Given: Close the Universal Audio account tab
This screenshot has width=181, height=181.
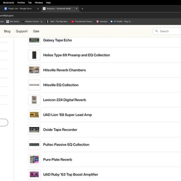Looking at the screenshot, I should pyautogui.click(x=76, y=9).
